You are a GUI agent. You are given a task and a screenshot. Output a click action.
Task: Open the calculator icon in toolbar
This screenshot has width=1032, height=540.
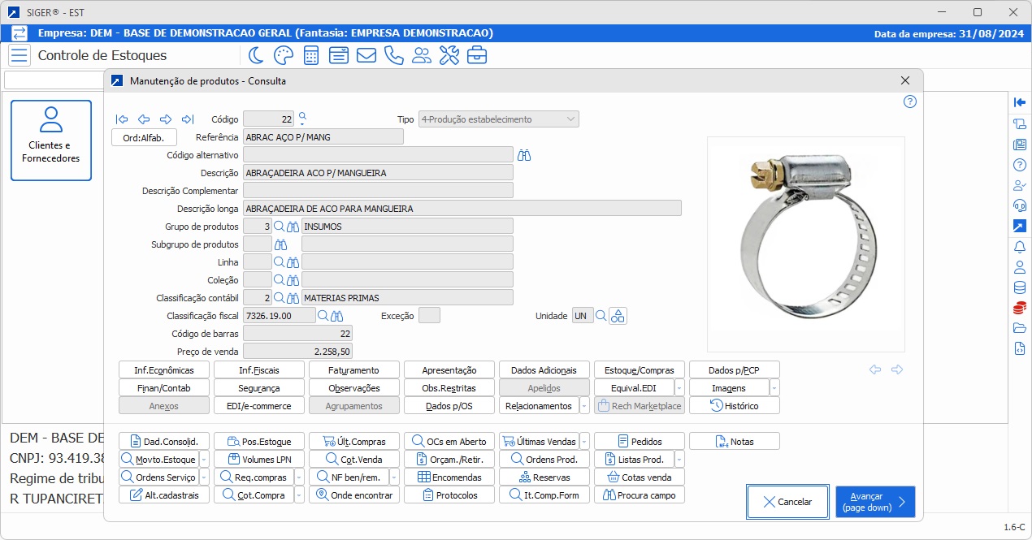coord(311,55)
